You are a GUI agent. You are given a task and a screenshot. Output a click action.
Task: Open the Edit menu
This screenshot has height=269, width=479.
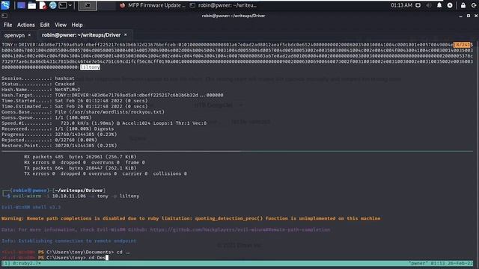45,25
